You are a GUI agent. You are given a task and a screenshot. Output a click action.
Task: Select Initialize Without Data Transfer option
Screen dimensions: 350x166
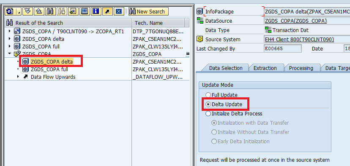(x=214, y=132)
